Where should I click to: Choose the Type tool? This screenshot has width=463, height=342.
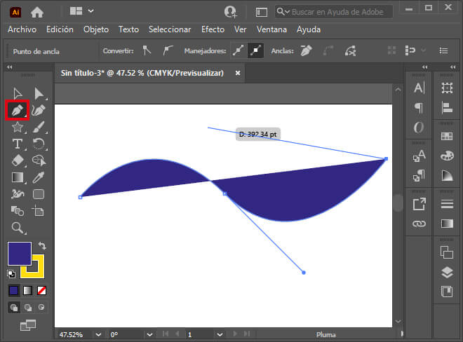(x=18, y=144)
